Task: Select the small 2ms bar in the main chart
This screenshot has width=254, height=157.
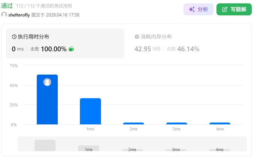Action: (134, 123)
